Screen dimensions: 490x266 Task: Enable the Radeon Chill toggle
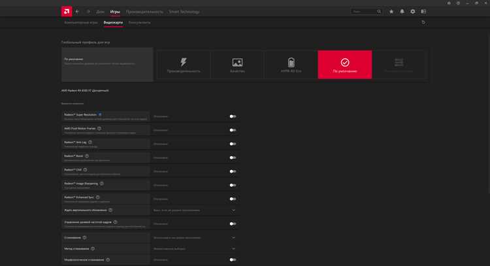coord(233,171)
